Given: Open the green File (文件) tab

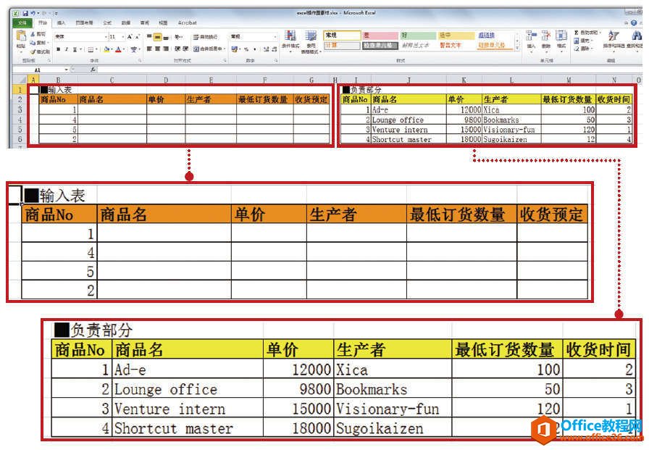Looking at the screenshot, I should (x=22, y=22).
